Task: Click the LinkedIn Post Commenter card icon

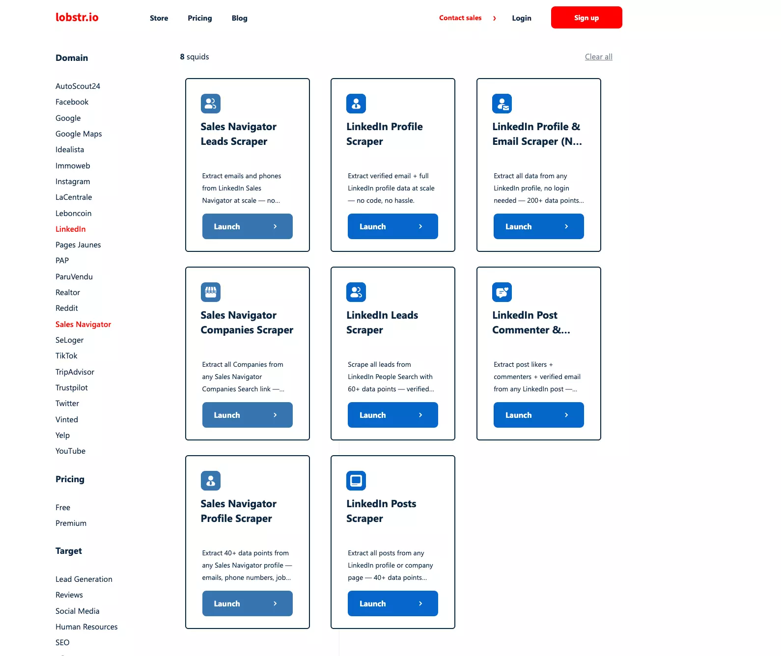Action: point(502,292)
